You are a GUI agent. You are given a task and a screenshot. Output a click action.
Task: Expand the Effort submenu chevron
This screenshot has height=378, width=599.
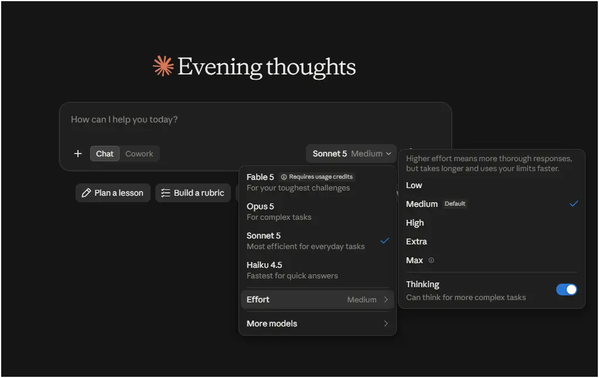(x=386, y=299)
